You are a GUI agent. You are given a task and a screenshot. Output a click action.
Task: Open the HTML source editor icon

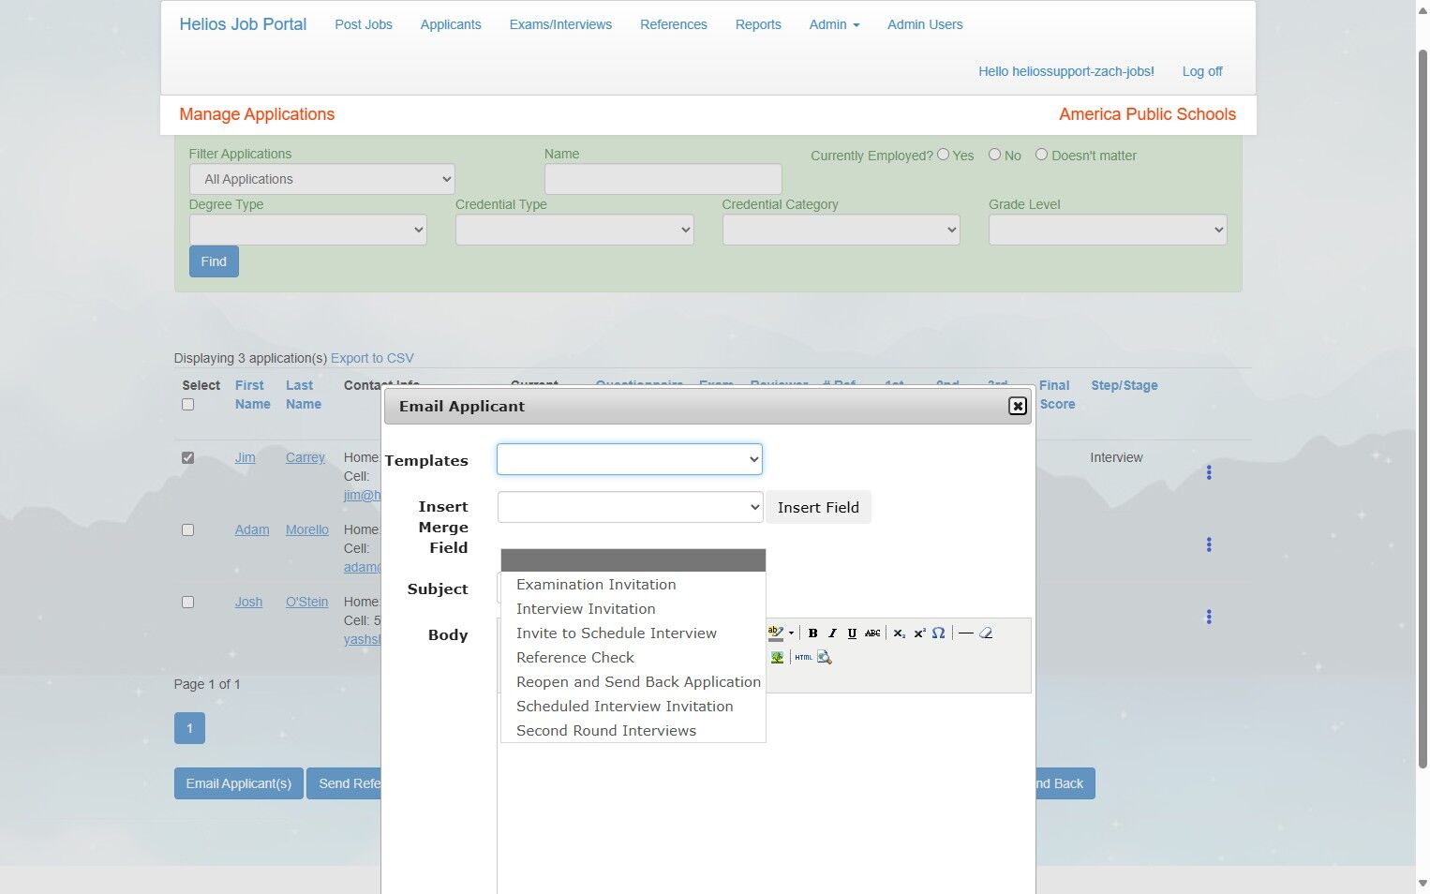click(x=803, y=658)
